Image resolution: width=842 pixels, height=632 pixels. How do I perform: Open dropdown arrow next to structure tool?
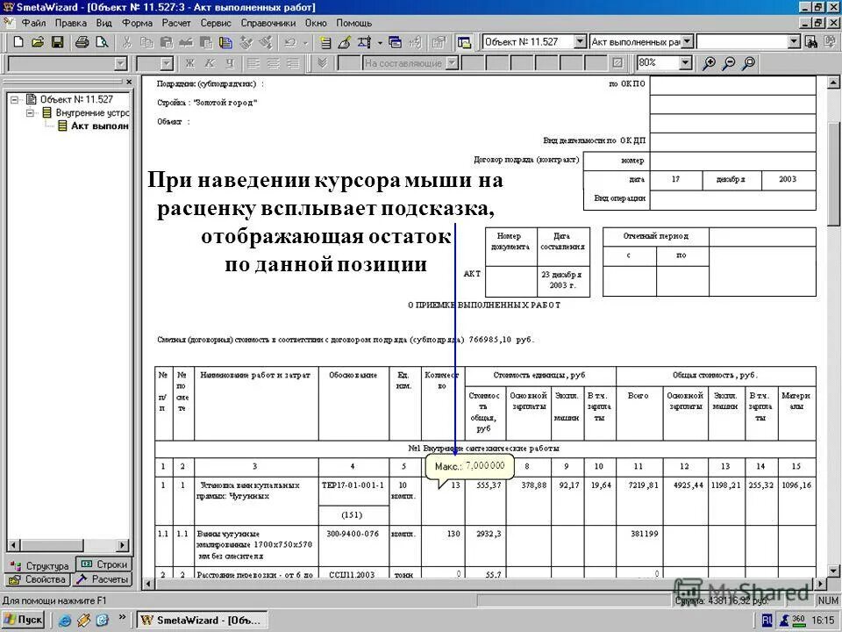click(x=380, y=42)
